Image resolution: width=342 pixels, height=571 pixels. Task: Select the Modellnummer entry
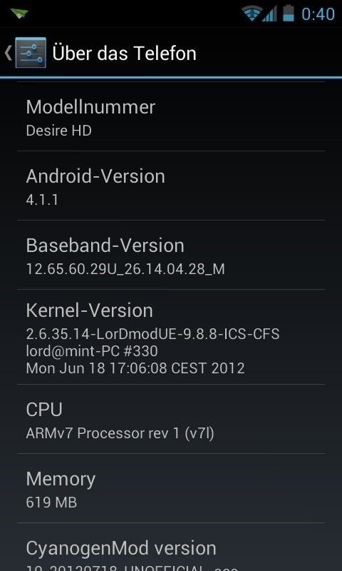pyautogui.click(x=171, y=116)
